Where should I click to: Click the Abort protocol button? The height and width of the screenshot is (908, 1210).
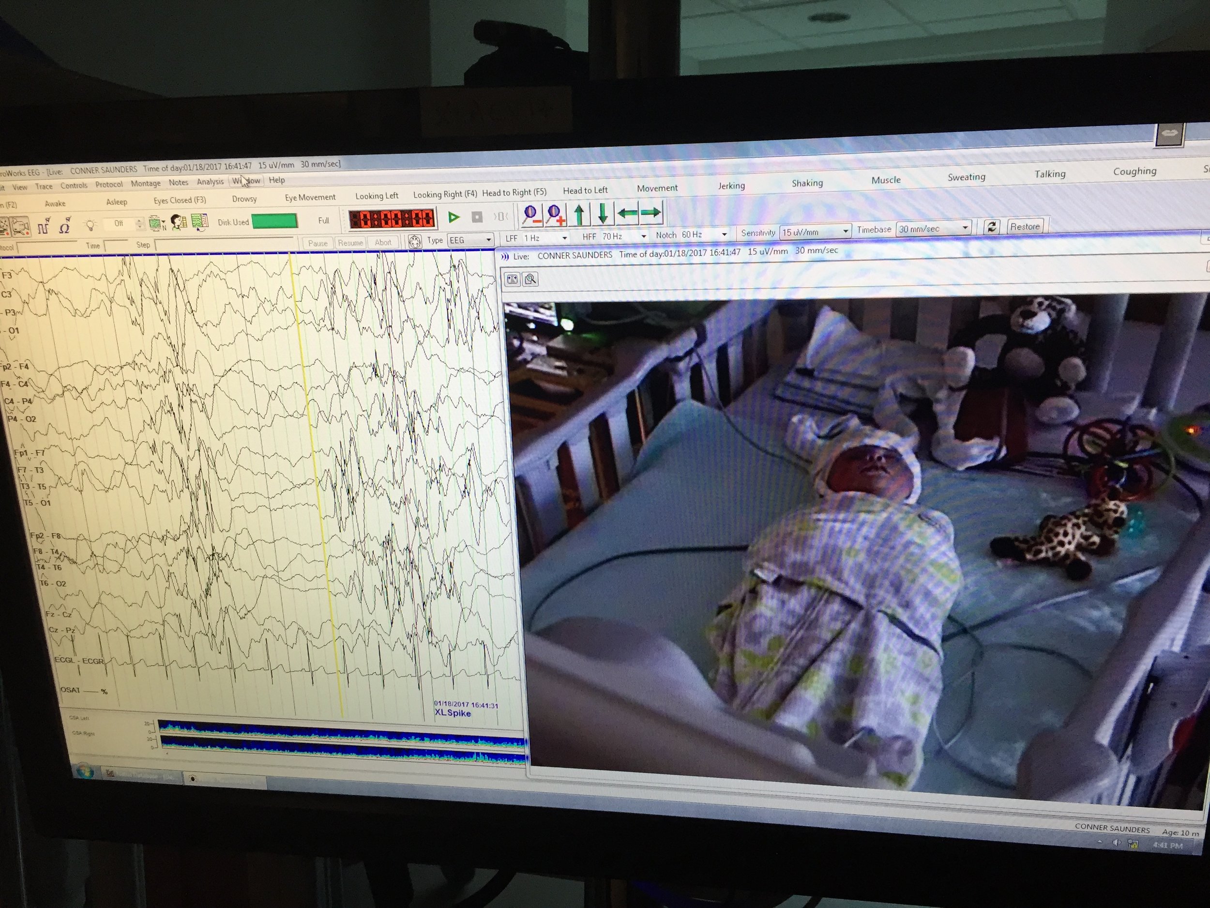tap(383, 242)
